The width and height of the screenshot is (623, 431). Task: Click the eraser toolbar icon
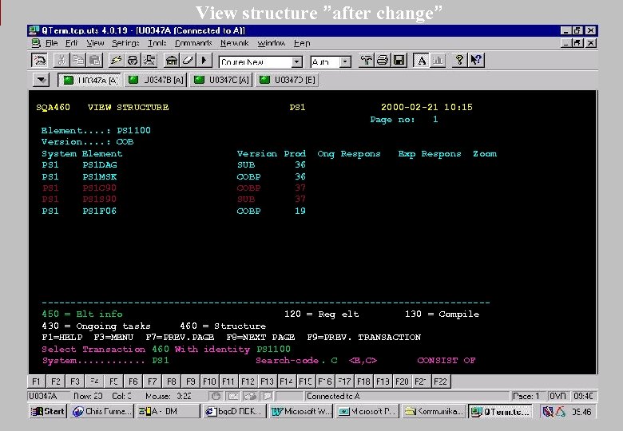tap(188, 61)
